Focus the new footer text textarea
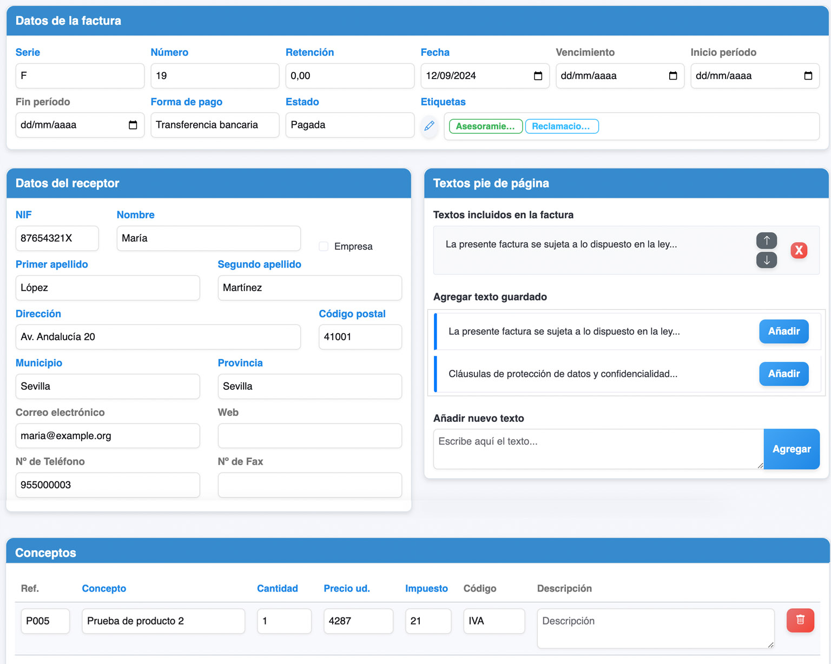The image size is (831, 664). (x=598, y=448)
